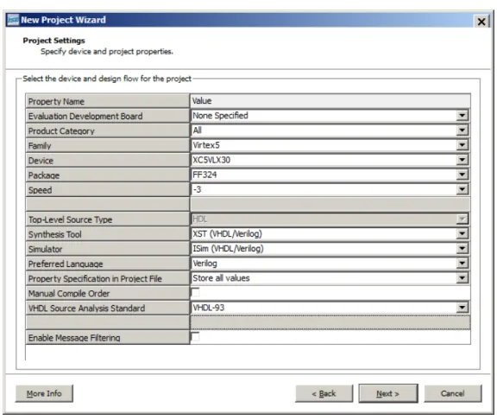Toggle the Manual Compile Order checkbox
This screenshot has height=420, width=497.
coord(196,292)
